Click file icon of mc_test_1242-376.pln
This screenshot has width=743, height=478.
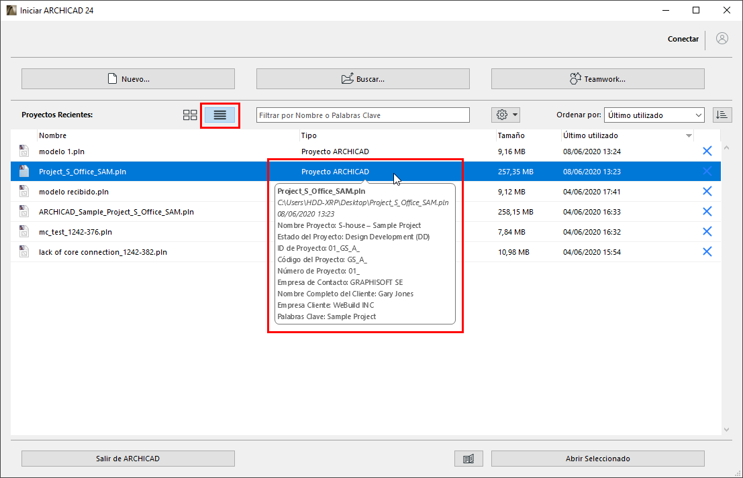tap(23, 231)
